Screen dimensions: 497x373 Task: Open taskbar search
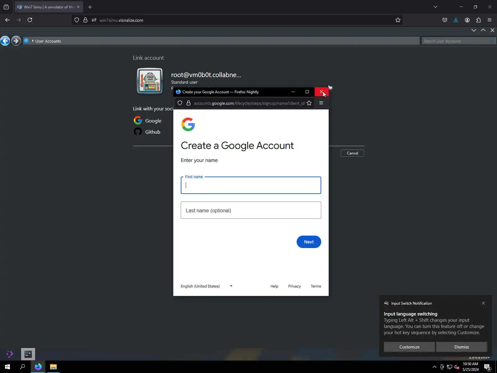coord(22,367)
